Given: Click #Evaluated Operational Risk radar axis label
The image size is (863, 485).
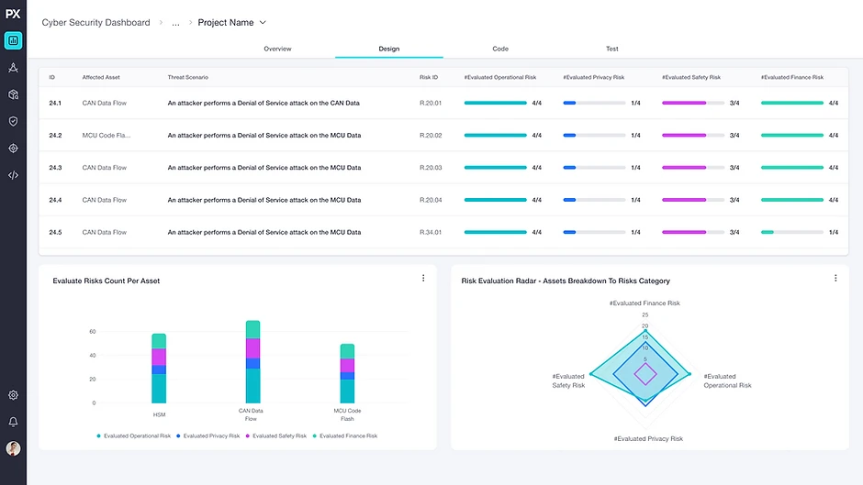Looking at the screenshot, I should tap(727, 381).
